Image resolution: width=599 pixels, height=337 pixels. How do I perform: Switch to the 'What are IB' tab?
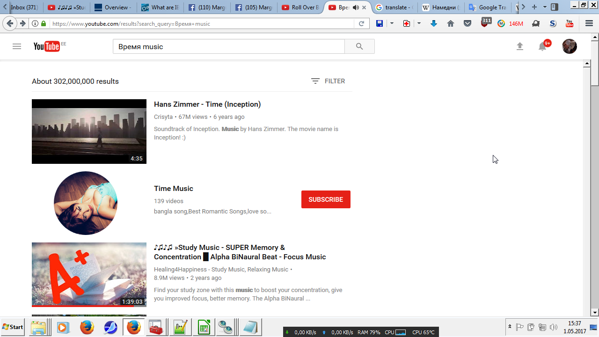click(x=160, y=7)
